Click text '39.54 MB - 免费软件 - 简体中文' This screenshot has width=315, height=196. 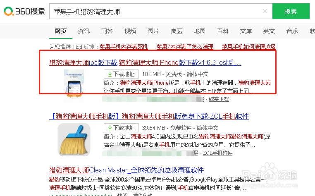point(180,128)
